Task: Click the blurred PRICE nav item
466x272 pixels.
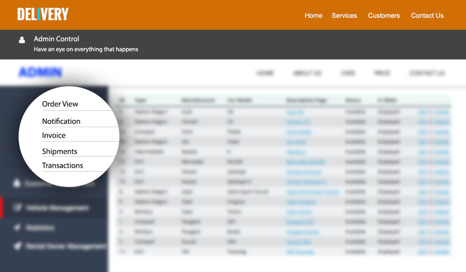Action: [382, 73]
